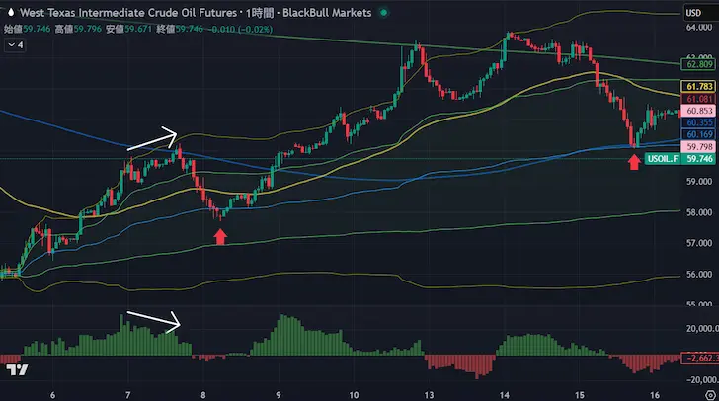Expand the collapsed indicators legend showing 4
719x401 pixels.
pyautogui.click(x=16, y=44)
